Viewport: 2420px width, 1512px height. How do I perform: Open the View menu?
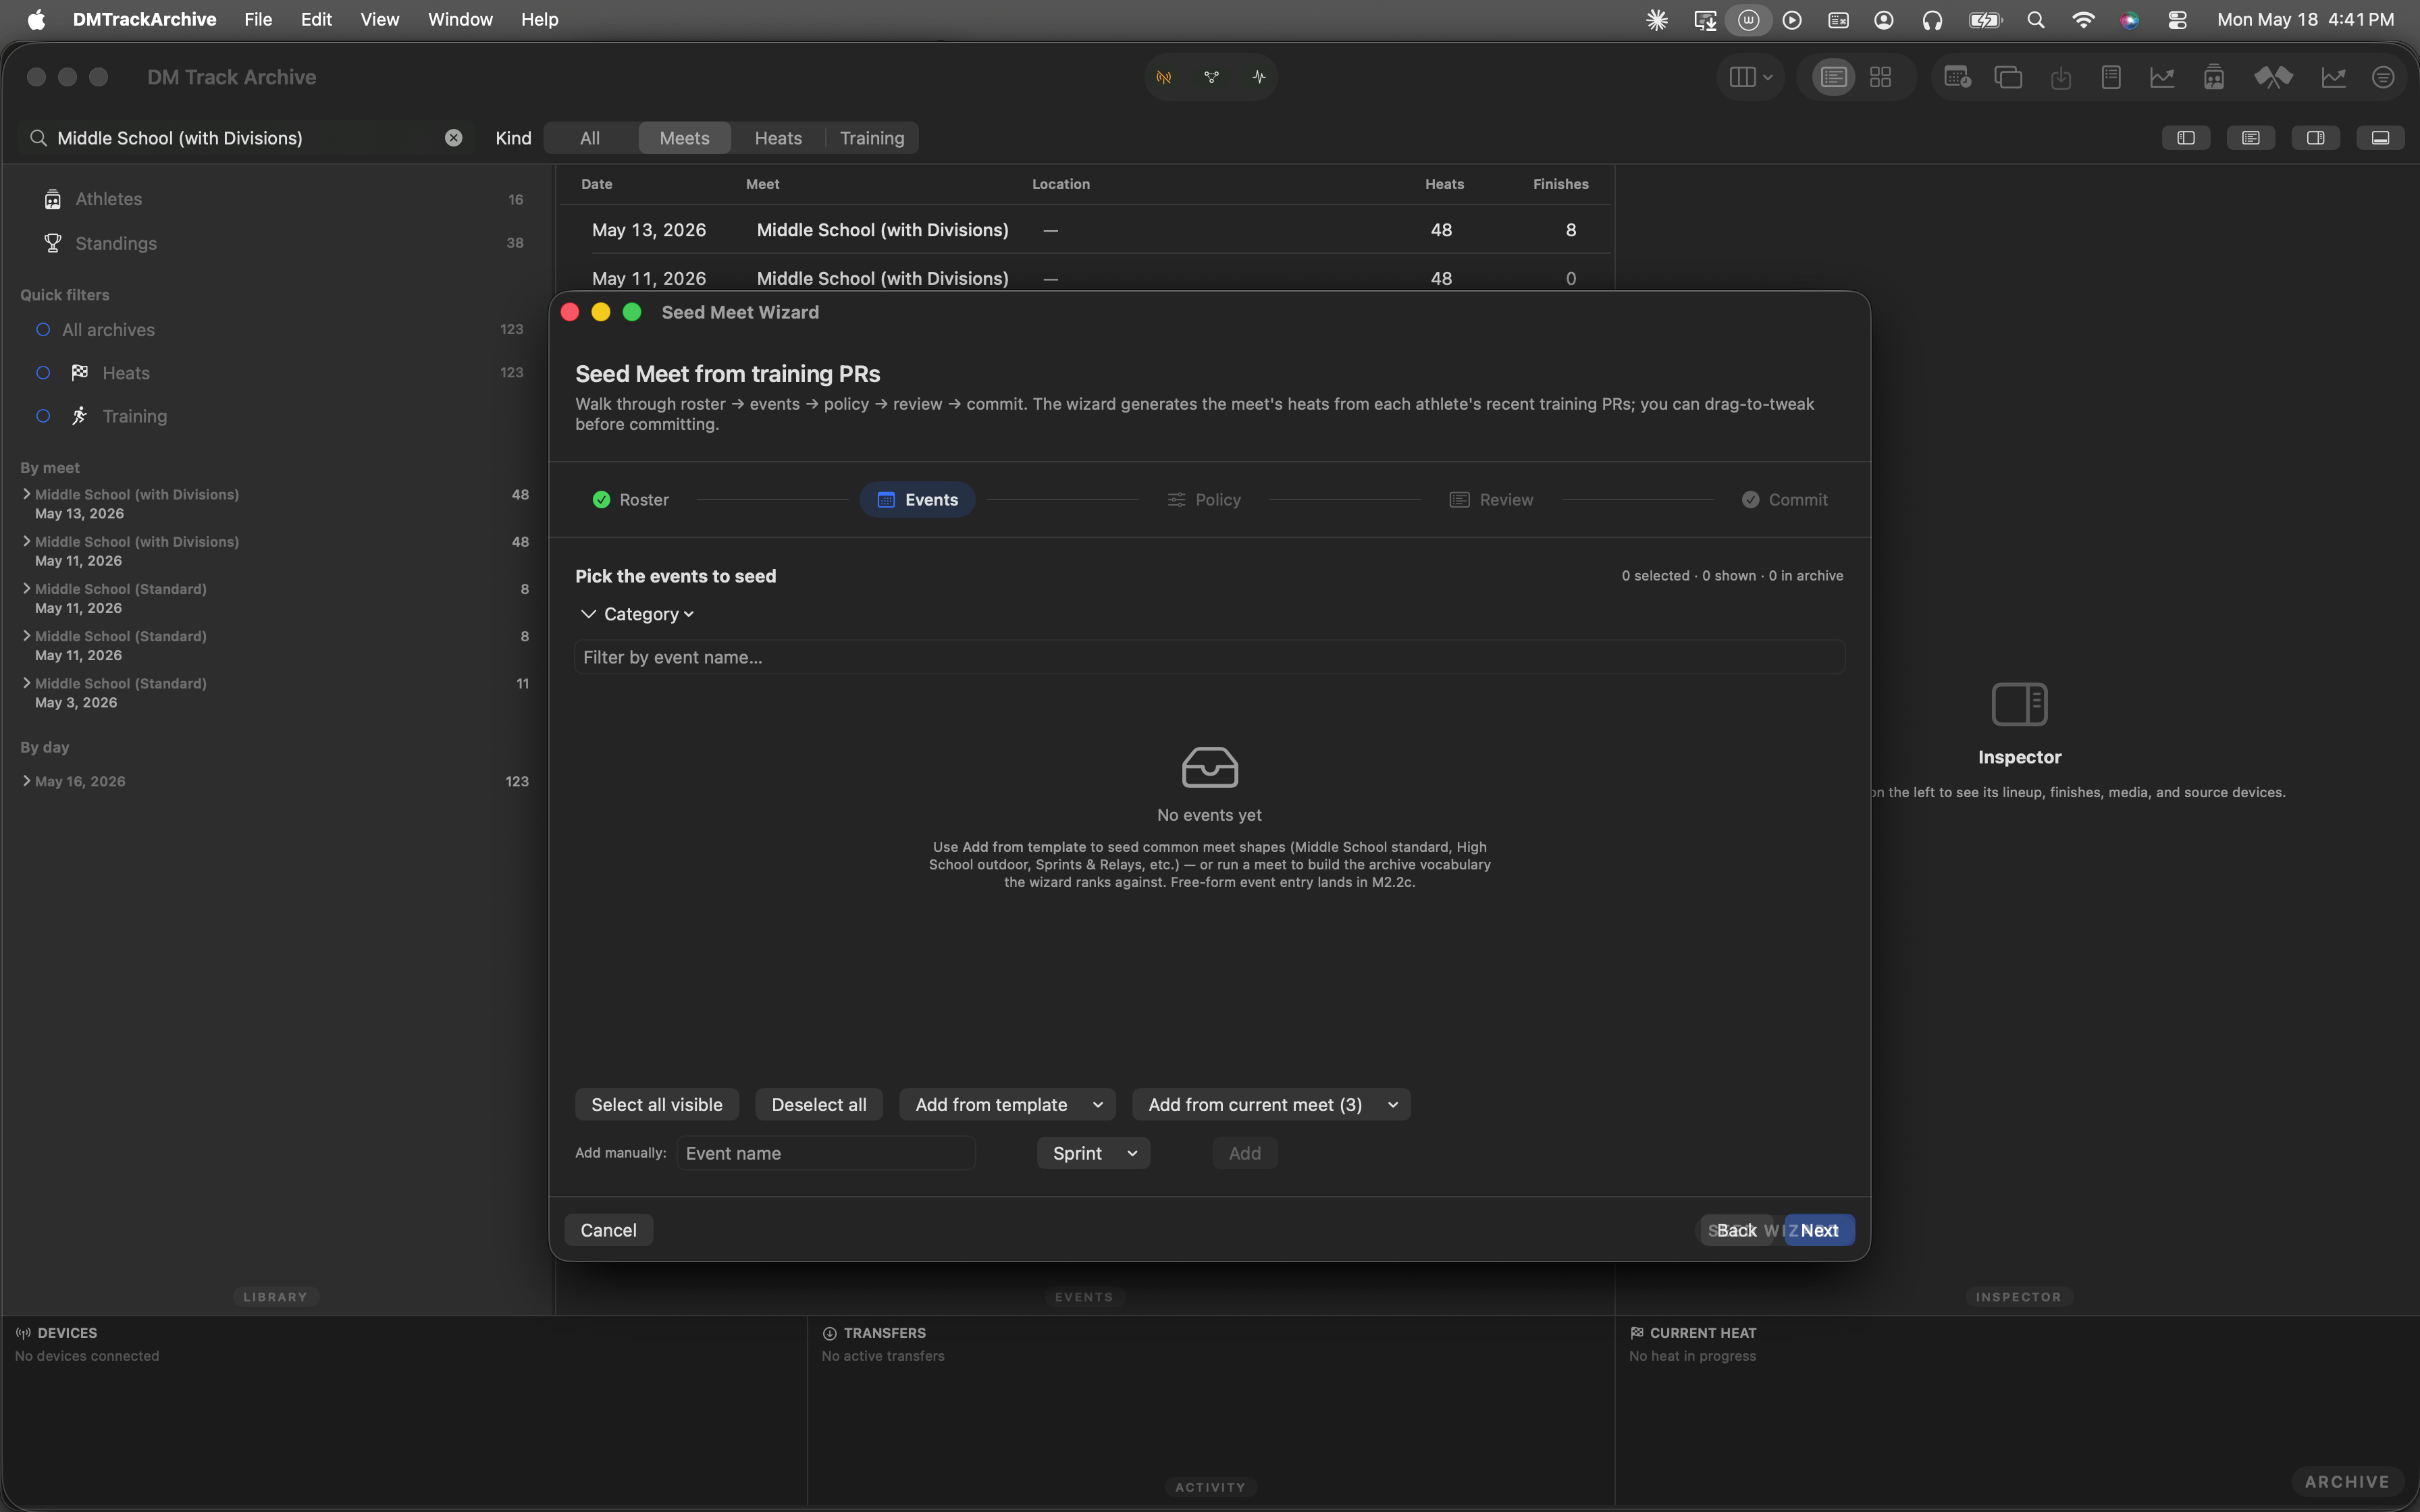[380, 19]
